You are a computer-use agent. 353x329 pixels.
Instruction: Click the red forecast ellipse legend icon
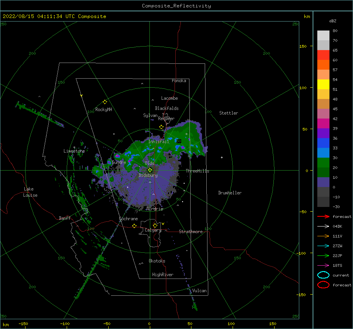click(323, 285)
